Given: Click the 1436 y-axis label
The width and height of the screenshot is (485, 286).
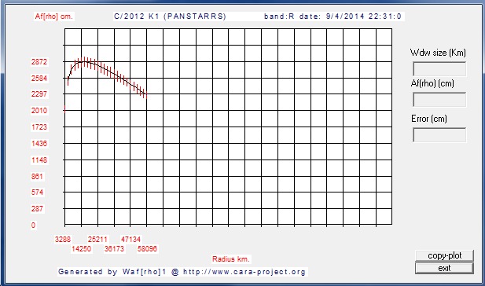Looking at the screenshot, I should click(39, 144).
